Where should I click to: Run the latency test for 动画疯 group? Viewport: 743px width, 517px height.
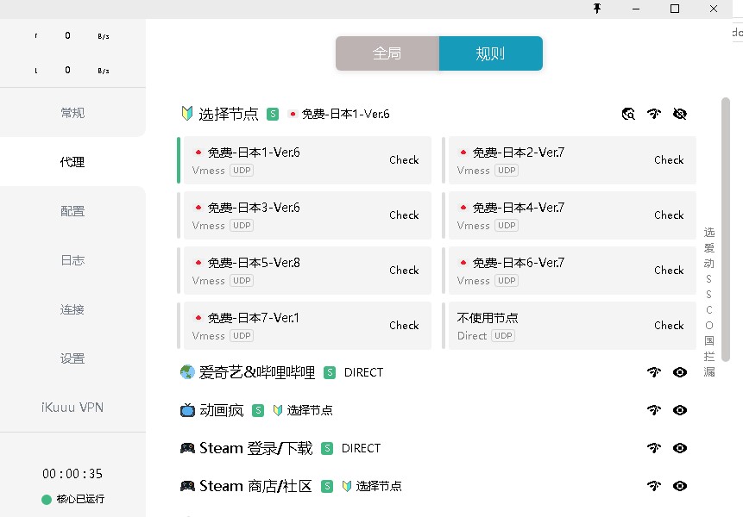pyautogui.click(x=654, y=410)
